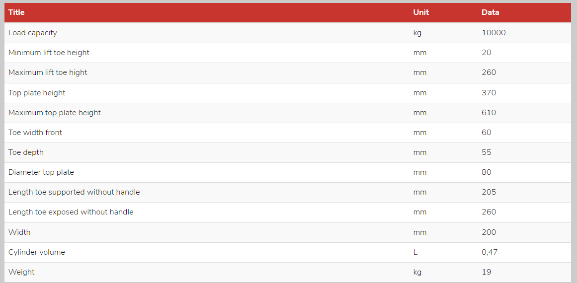Click Length toe supported without handle
The height and width of the screenshot is (283, 577).
(74, 192)
